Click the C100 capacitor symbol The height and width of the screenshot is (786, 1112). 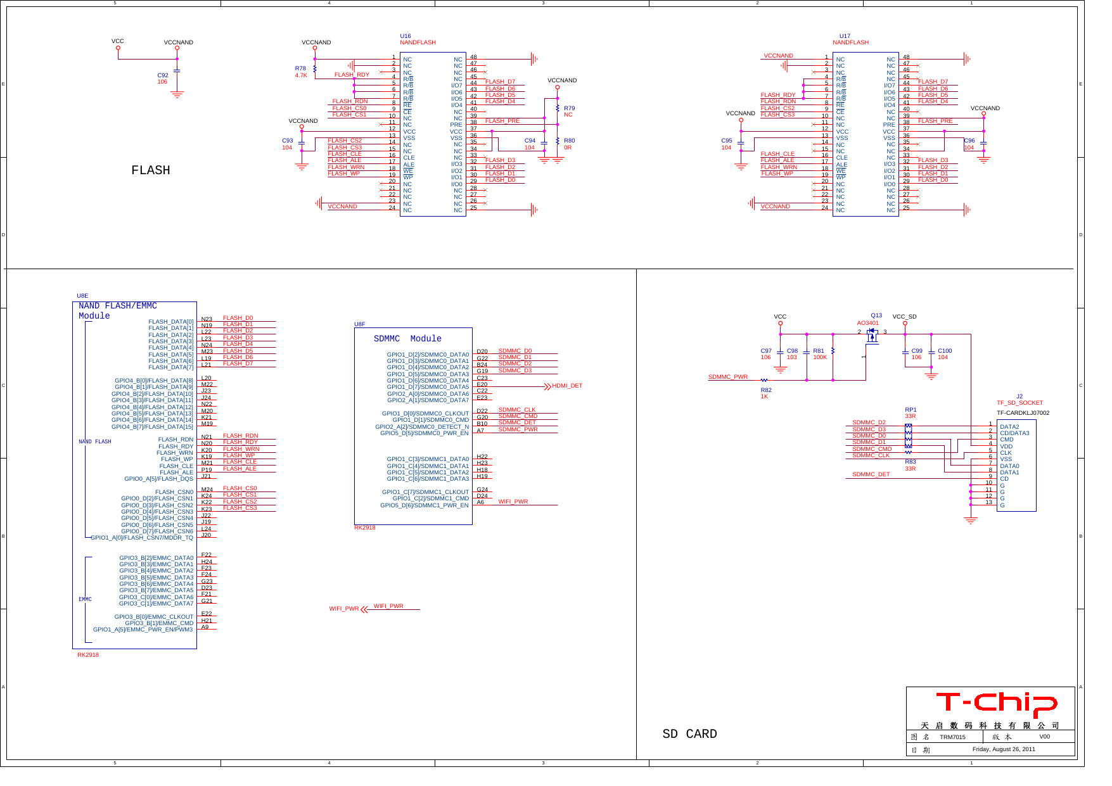pyautogui.click(x=931, y=353)
